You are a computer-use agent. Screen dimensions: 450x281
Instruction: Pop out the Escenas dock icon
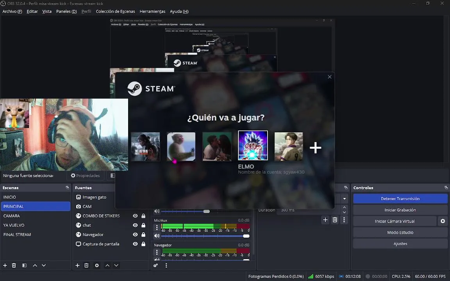pos(68,188)
